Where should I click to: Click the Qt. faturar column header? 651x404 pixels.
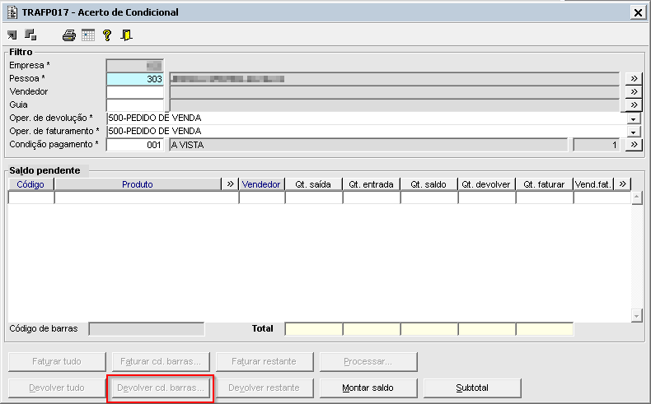coord(544,184)
